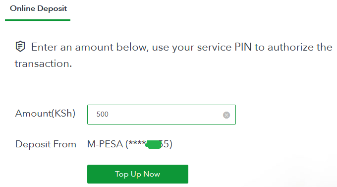Click the words 'service PIN' in instructions
The image size is (337, 187).
(225, 47)
